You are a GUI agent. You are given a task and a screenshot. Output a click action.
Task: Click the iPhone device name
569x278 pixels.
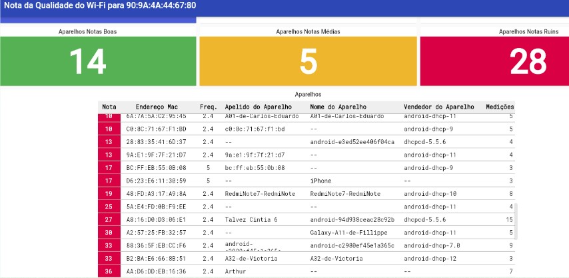click(320, 181)
